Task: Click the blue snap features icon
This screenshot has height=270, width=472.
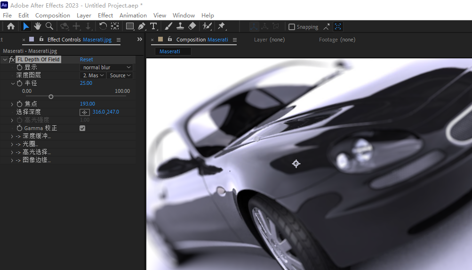Action: click(x=338, y=27)
